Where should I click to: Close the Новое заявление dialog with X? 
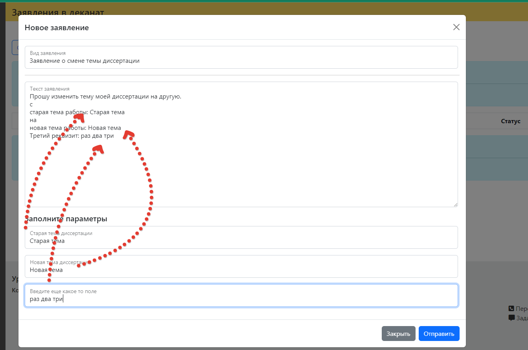(x=456, y=27)
